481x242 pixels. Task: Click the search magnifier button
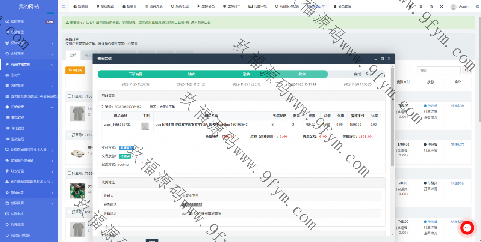point(466,70)
